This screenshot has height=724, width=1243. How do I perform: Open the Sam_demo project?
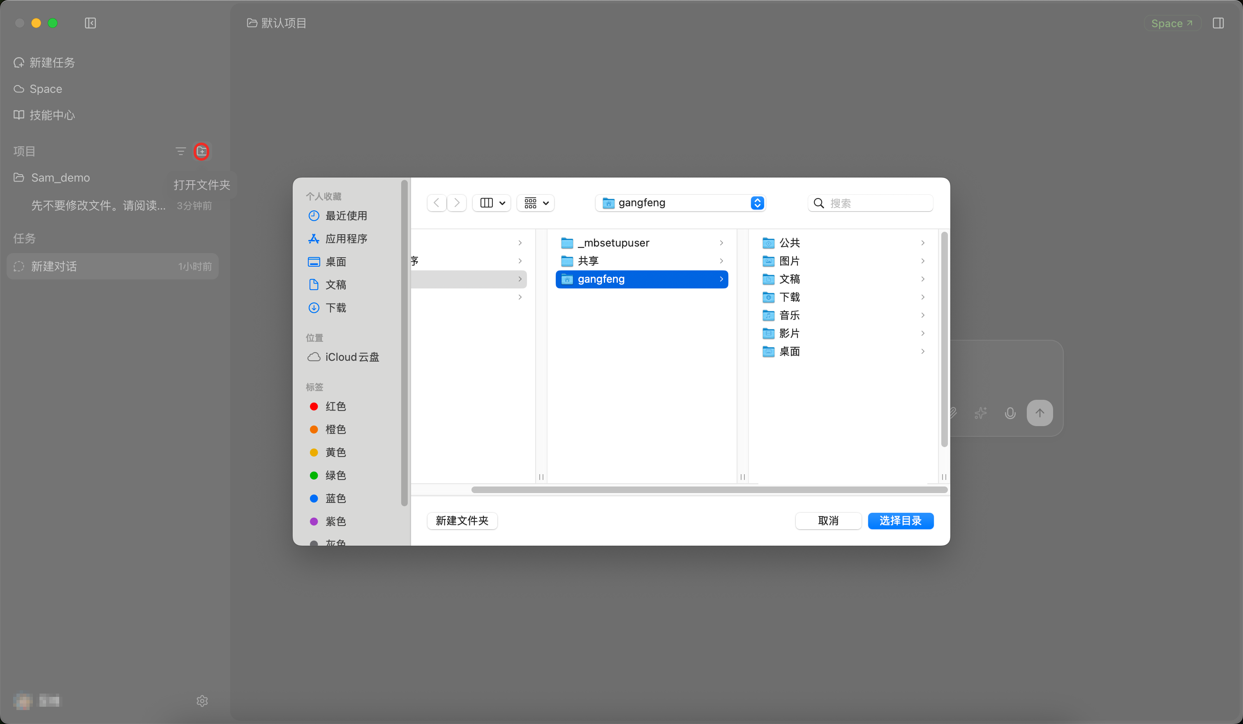pyautogui.click(x=60, y=178)
